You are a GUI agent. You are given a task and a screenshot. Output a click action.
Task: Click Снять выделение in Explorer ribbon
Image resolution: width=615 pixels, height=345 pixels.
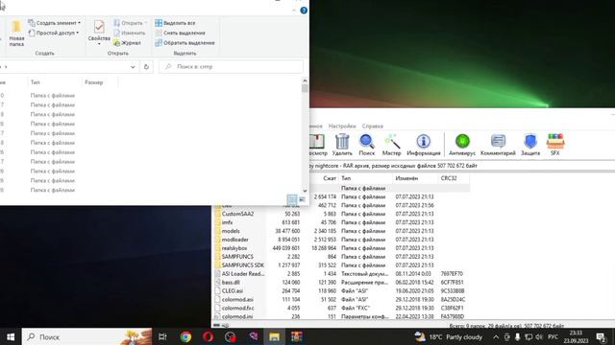(x=180, y=33)
